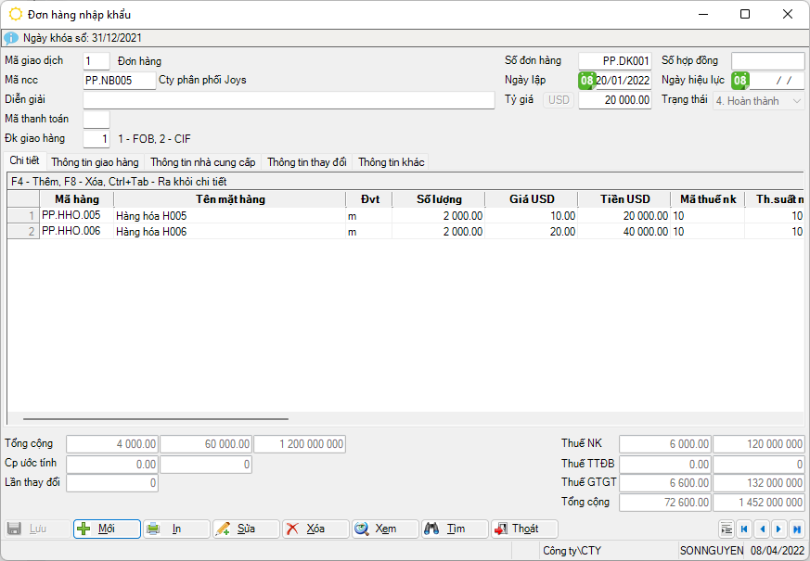Open the Xem (view) button

[385, 529]
